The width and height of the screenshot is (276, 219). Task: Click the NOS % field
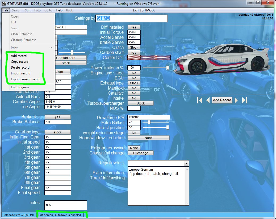tap(134, 108)
